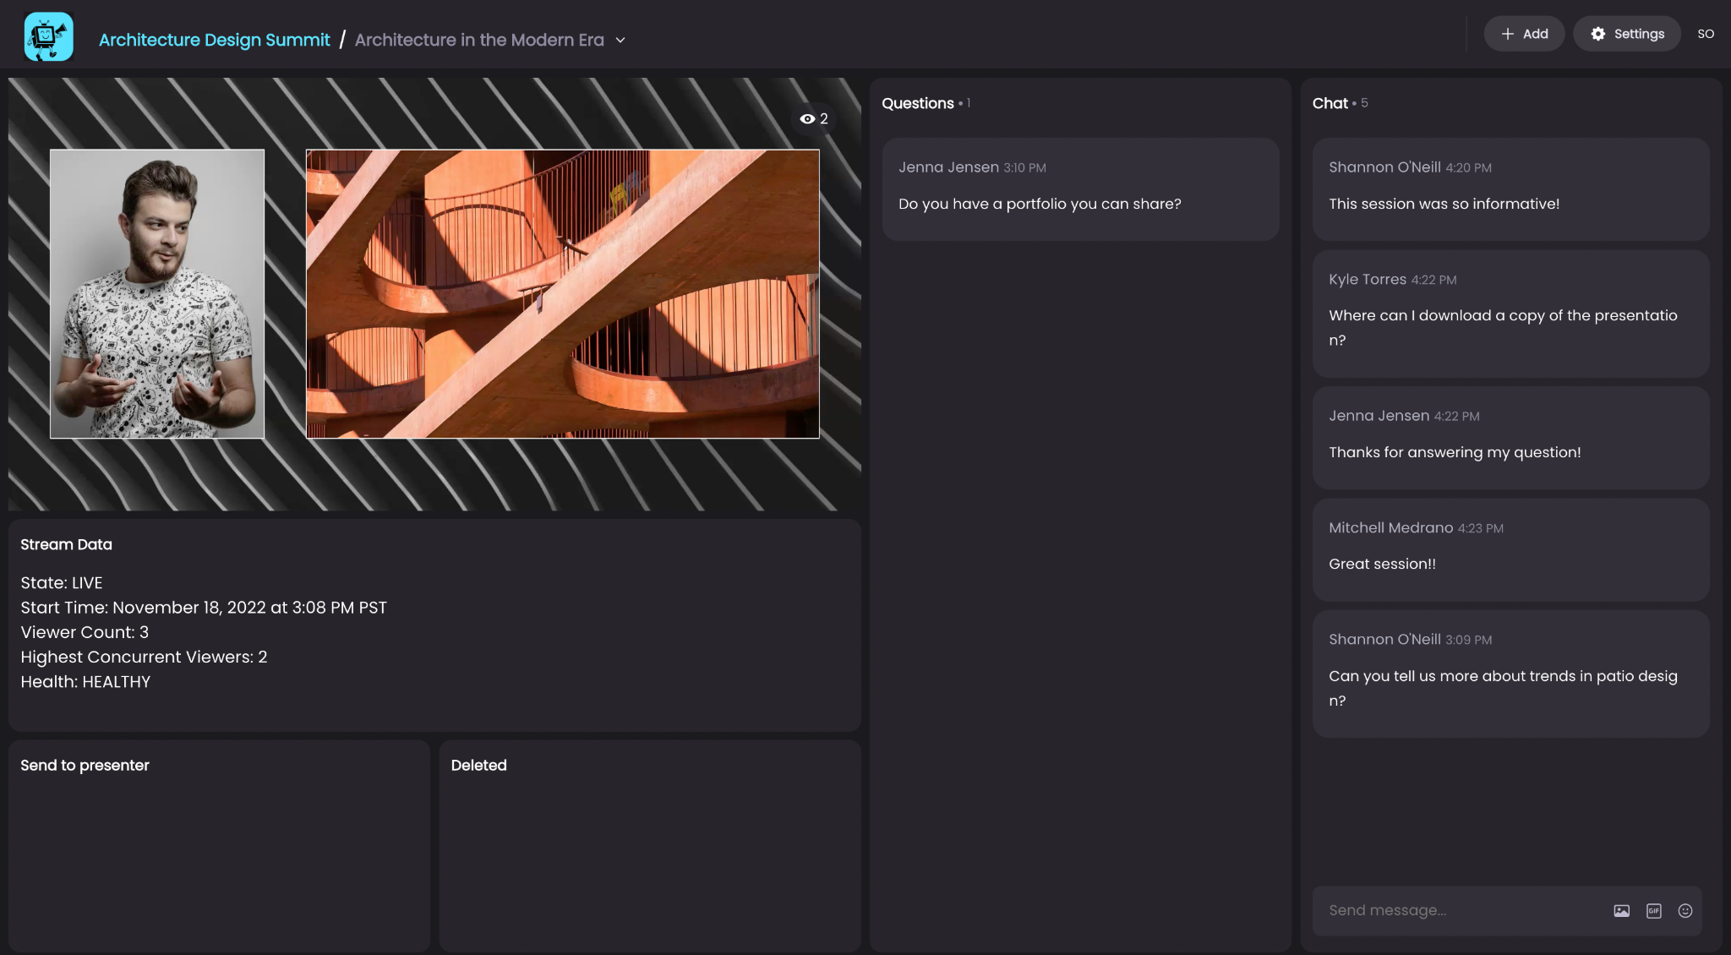Select the presenter webcam thumbnail
Viewport: 1731px width, 955px height.
click(157, 294)
